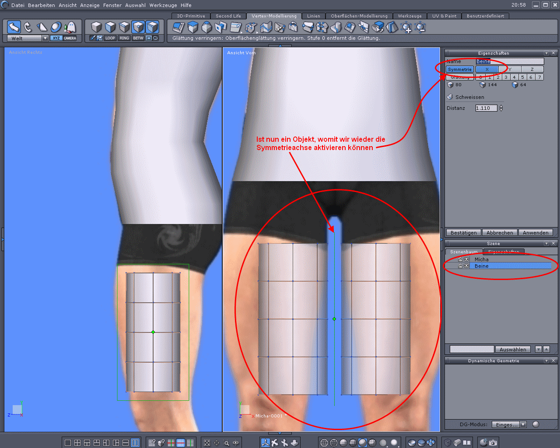Open the DG-Modus dropdown
Viewport: 560px width, 448px height.
[509, 424]
